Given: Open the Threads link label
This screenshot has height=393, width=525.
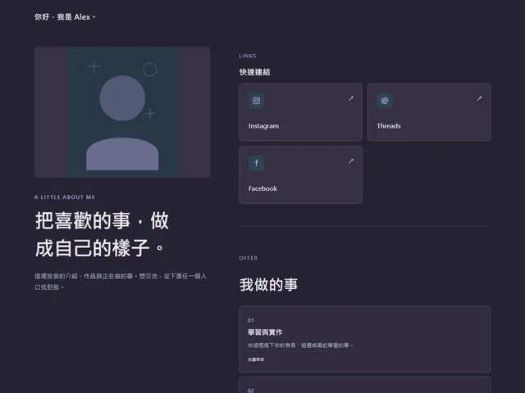Looking at the screenshot, I should pyautogui.click(x=389, y=126).
